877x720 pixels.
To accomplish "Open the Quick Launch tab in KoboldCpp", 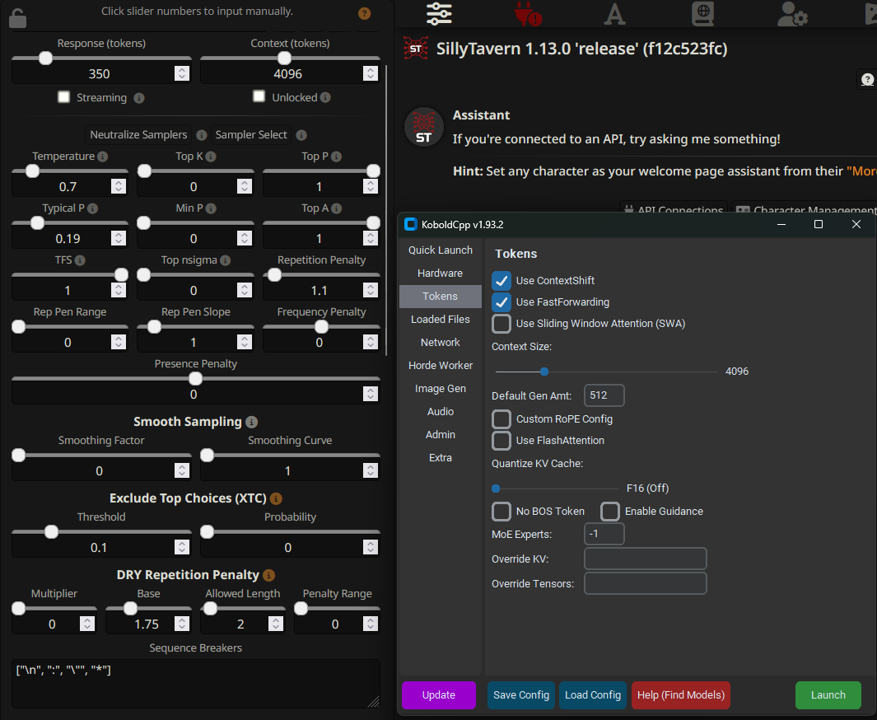I will click(x=441, y=250).
